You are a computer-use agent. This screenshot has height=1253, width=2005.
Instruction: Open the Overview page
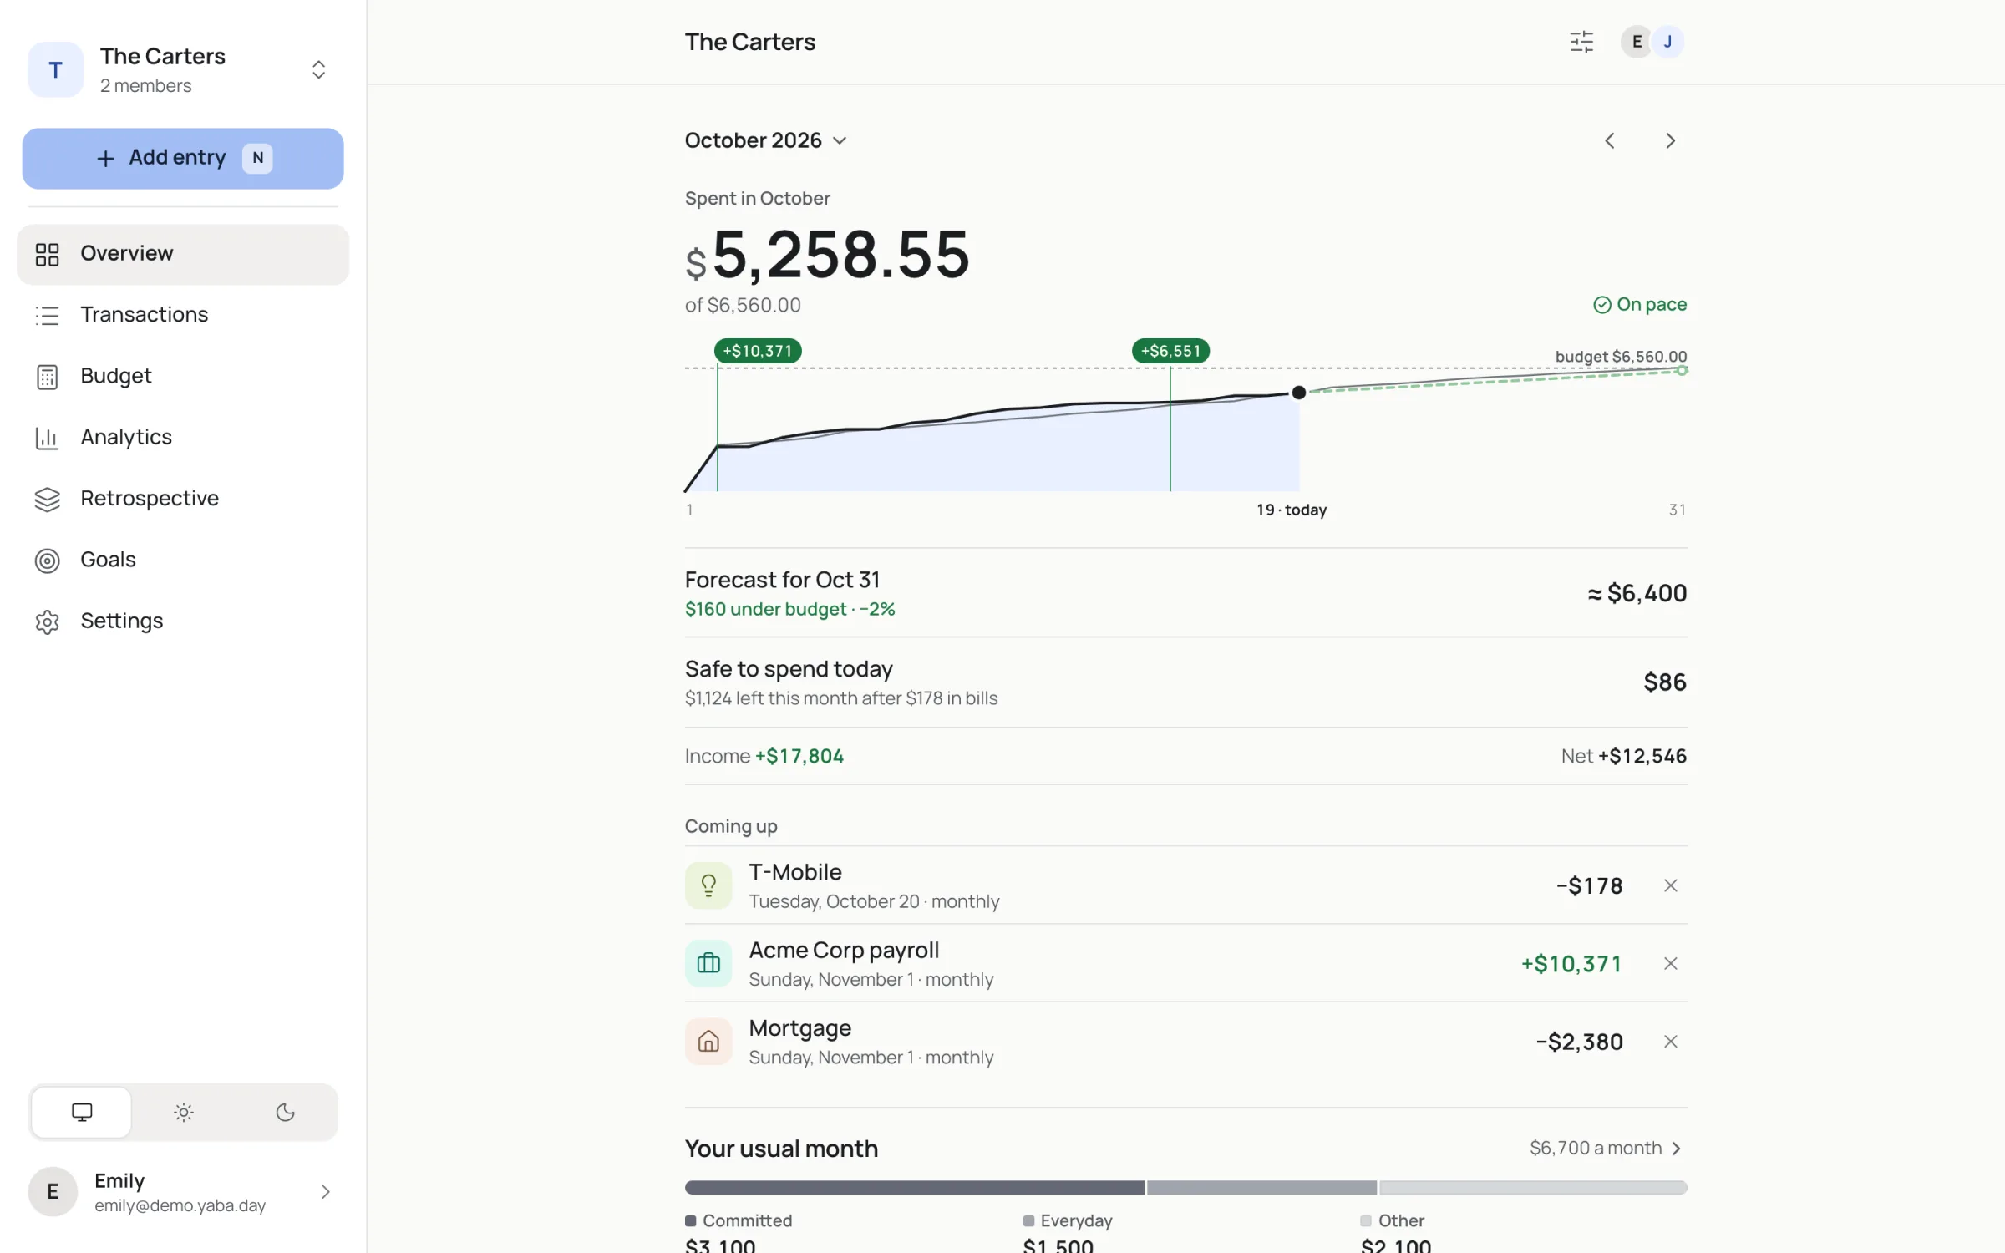pos(183,254)
